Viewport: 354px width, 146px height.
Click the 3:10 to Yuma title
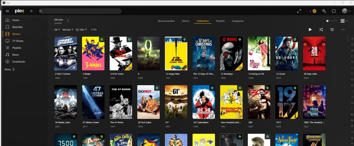tap(117, 74)
